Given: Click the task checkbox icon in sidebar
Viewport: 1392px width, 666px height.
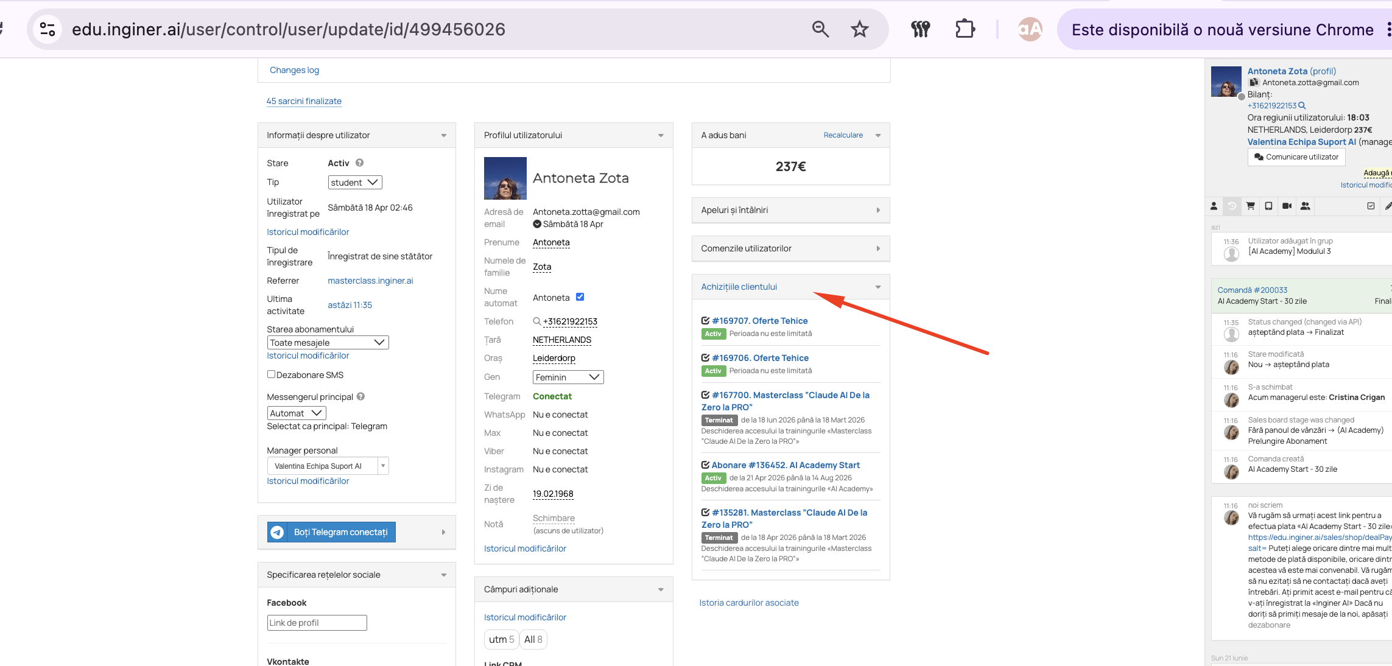Looking at the screenshot, I should point(1371,206).
